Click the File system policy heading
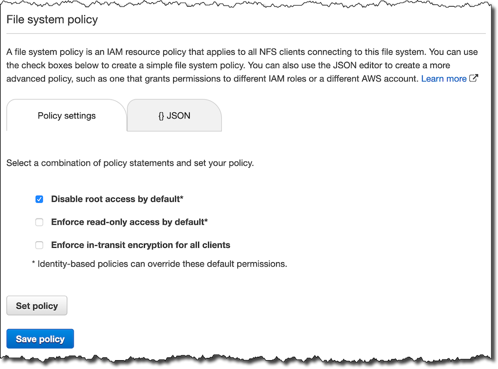The width and height of the screenshot is (498, 369). tap(52, 20)
